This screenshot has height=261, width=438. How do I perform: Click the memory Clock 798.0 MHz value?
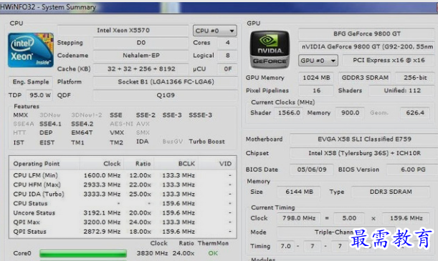(x=299, y=218)
